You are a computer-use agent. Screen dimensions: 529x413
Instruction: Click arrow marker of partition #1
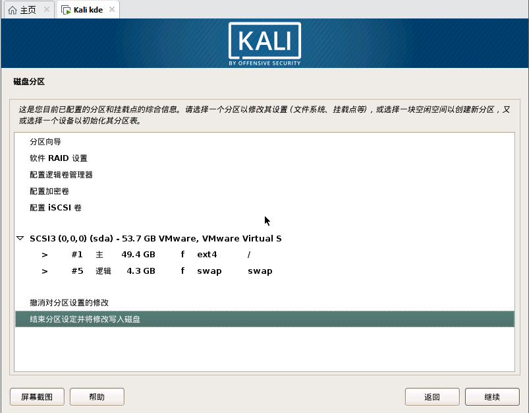(x=45, y=255)
